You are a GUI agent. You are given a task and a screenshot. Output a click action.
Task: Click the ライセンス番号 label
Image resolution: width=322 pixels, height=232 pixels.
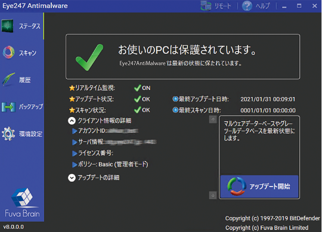[x=95, y=153]
